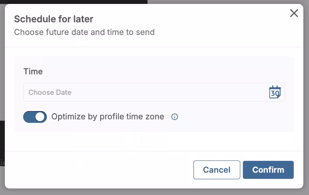This screenshot has width=309, height=195.
Task: Show time zone optimization tooltip via info icon
Action: (x=175, y=117)
